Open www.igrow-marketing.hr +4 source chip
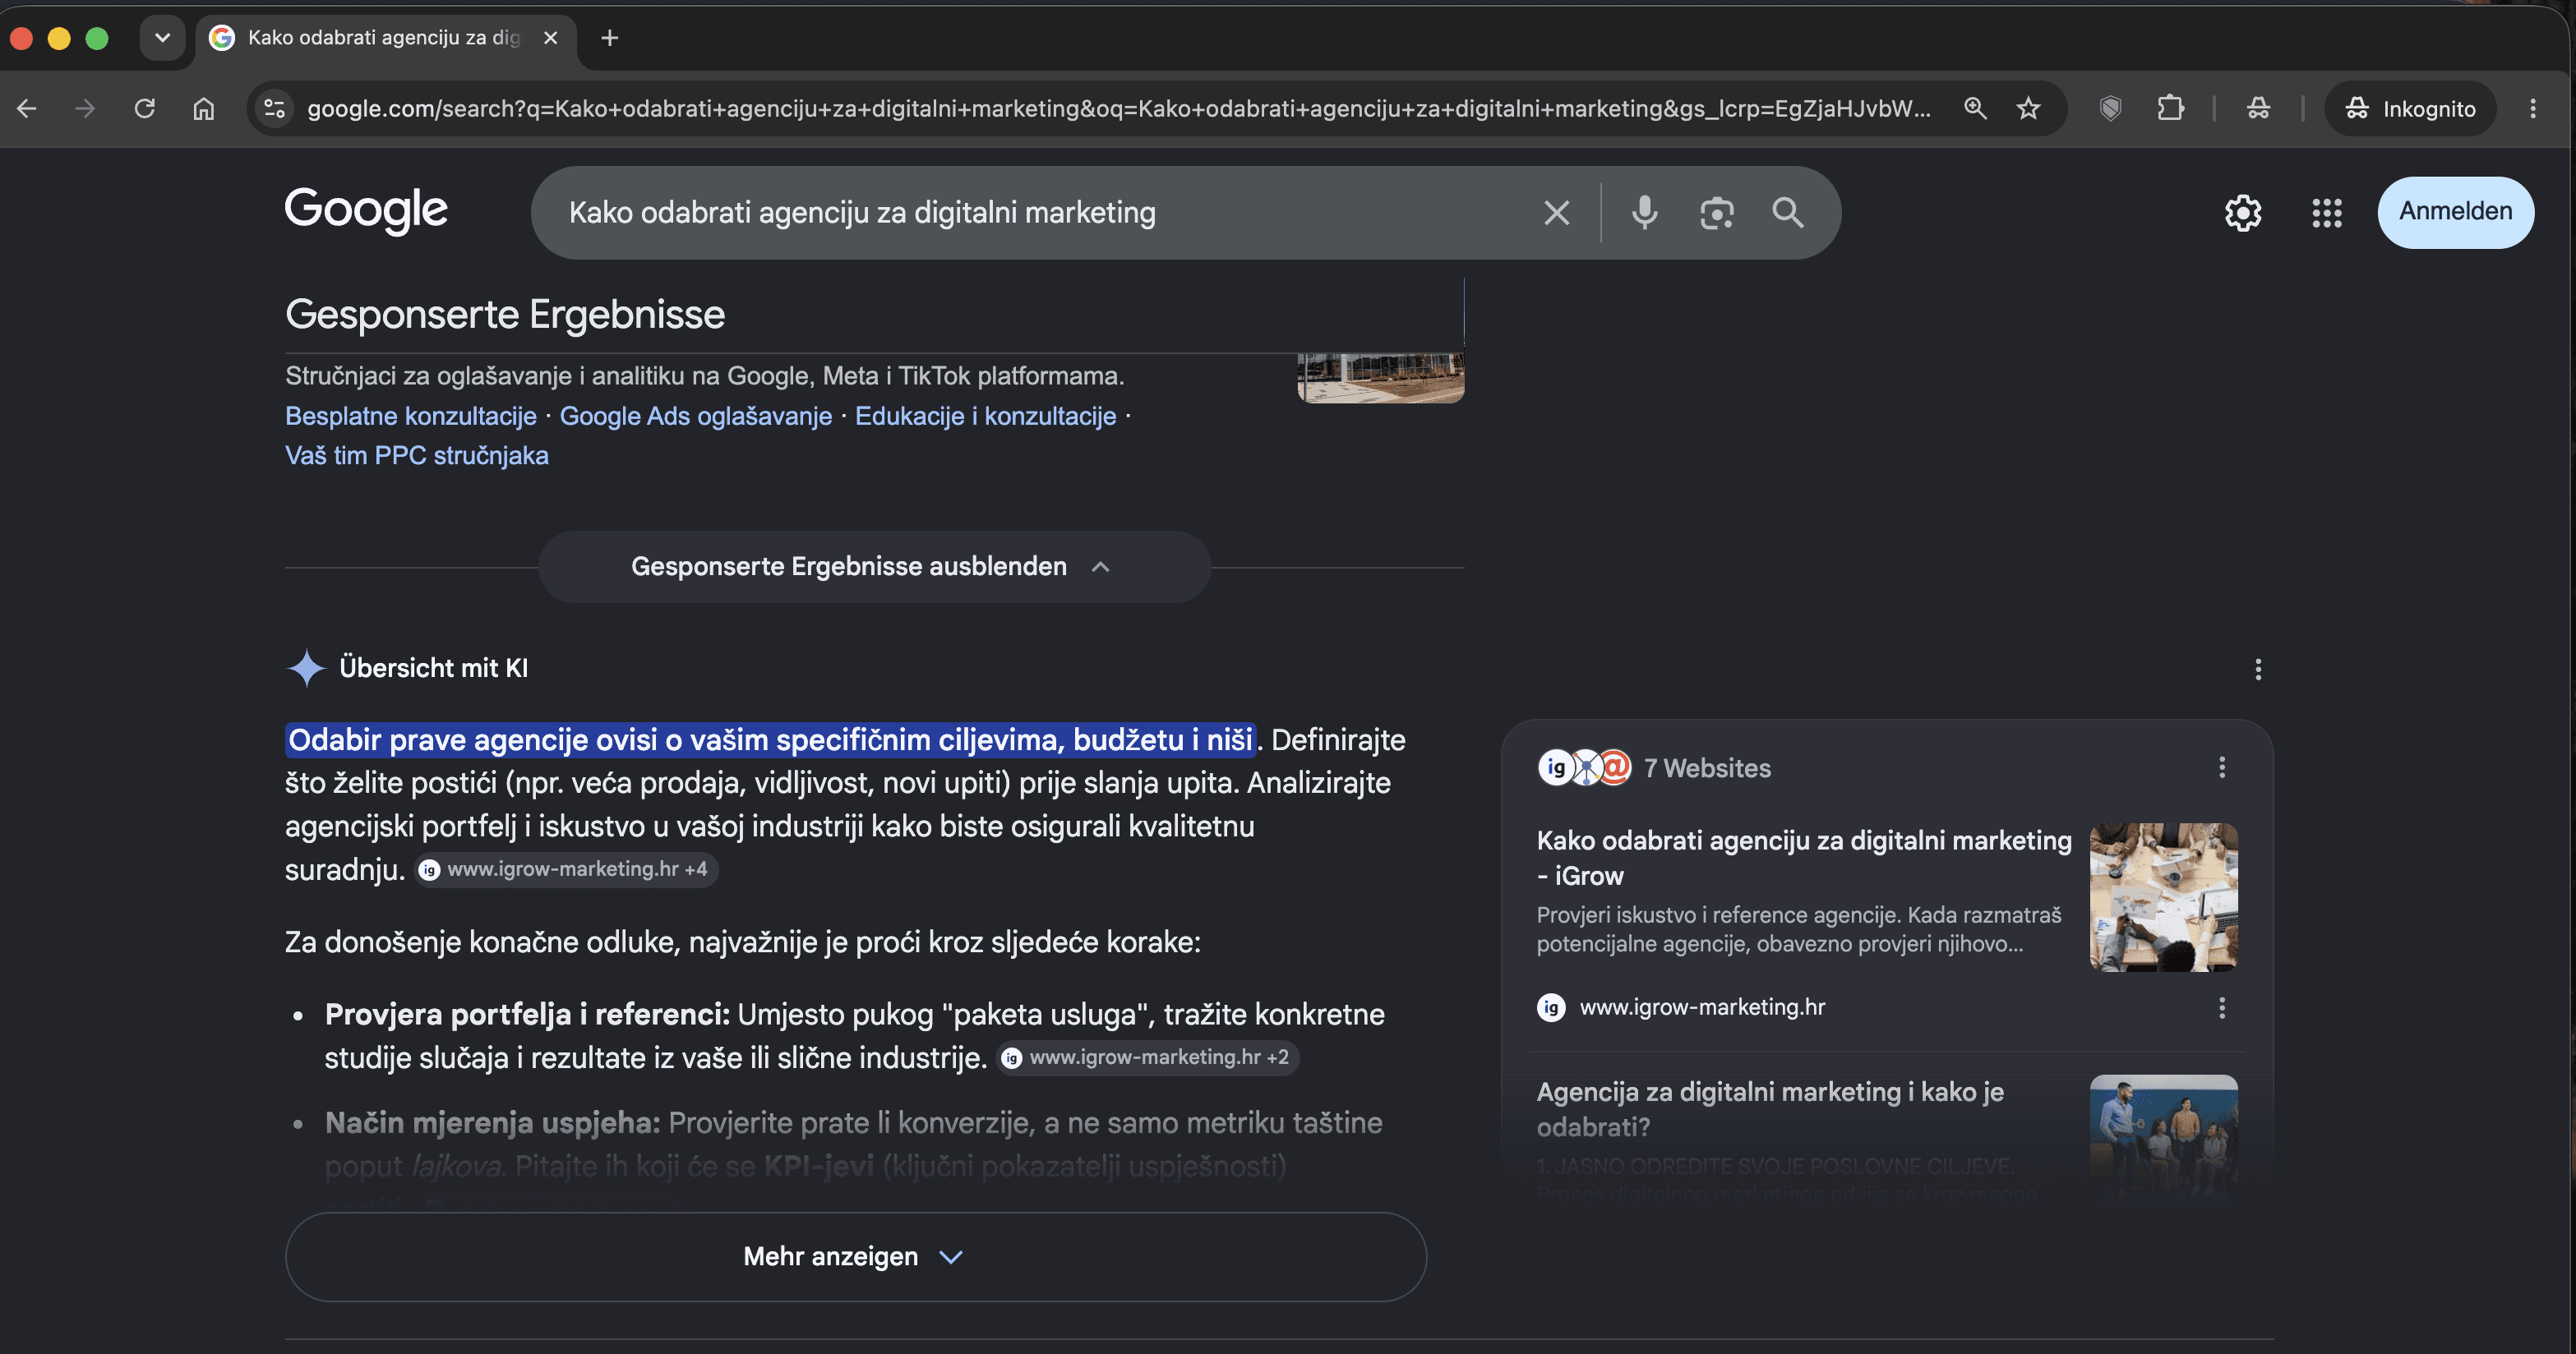The height and width of the screenshot is (1354, 2576). (x=566, y=869)
